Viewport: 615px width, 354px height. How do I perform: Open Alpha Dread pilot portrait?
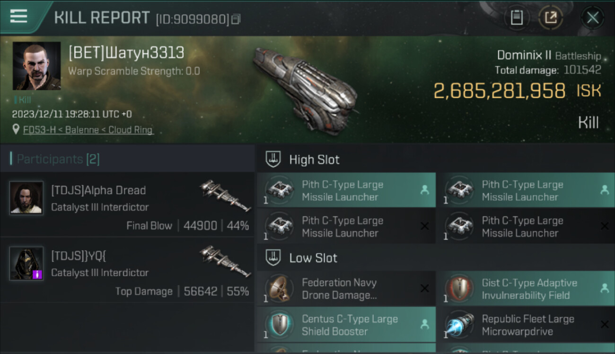[26, 198]
